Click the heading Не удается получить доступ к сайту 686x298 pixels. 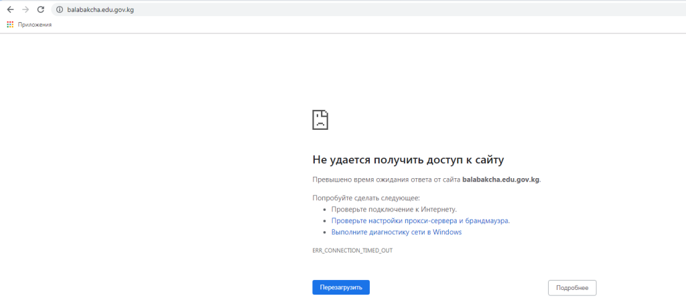tap(407, 159)
